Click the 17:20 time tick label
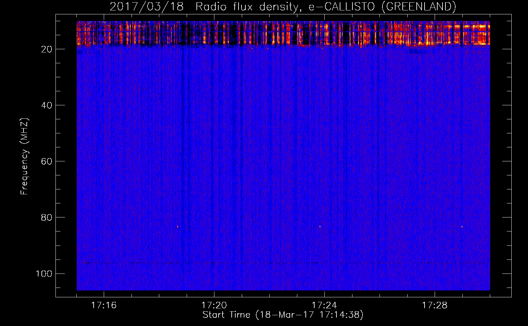The width and height of the screenshot is (528, 326). pyautogui.click(x=214, y=305)
